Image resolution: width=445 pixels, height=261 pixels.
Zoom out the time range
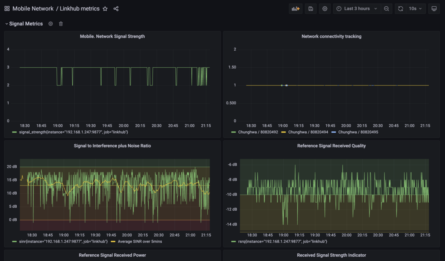[386, 9]
